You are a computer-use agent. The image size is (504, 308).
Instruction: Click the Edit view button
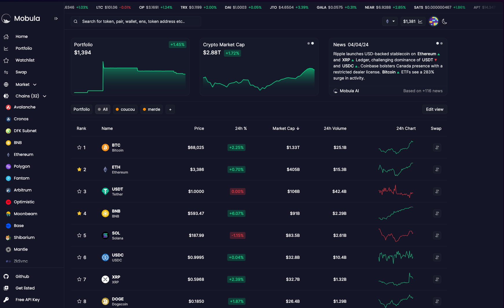click(x=435, y=109)
